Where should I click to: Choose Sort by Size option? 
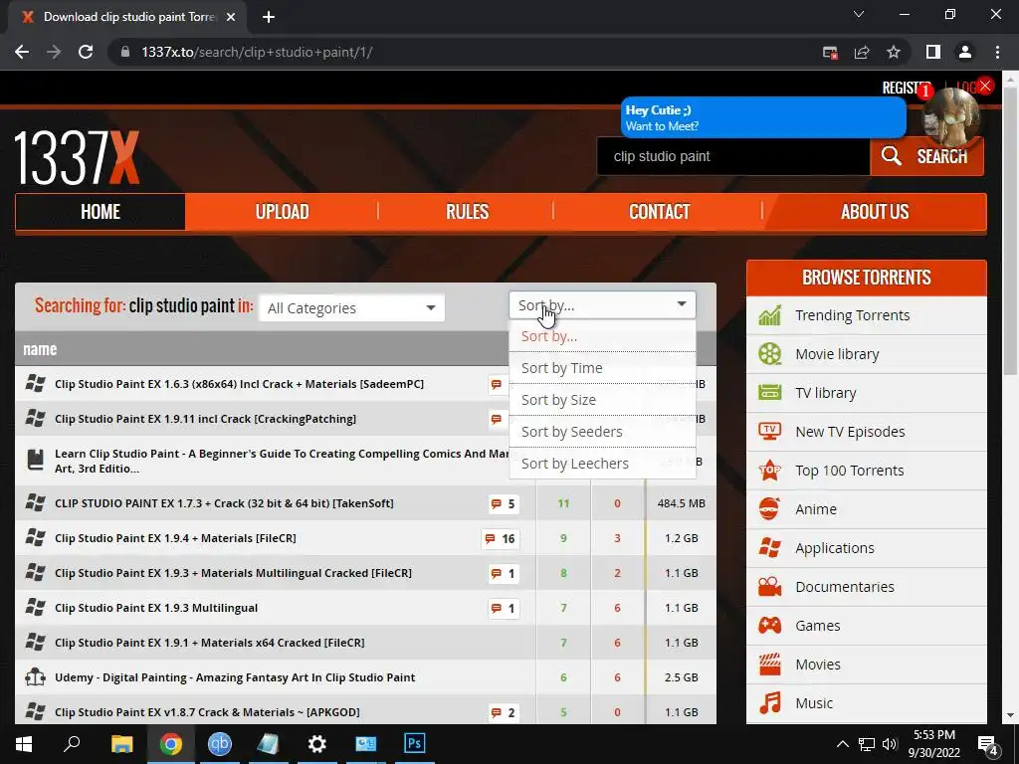click(x=602, y=400)
